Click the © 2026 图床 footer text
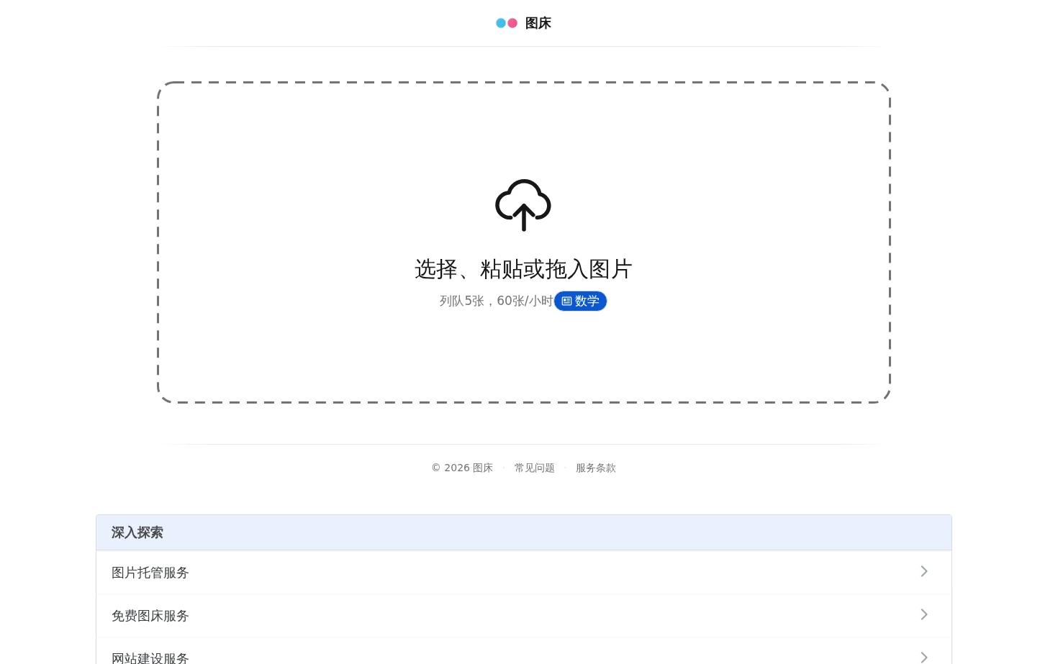The width and height of the screenshot is (1058, 664). tap(462, 468)
